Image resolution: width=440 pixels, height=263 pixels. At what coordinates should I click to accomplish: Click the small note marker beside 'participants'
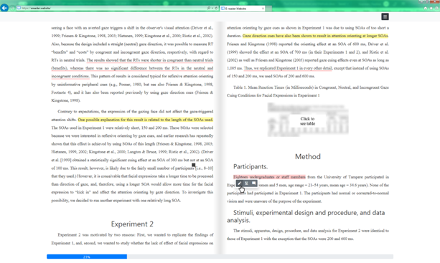coord(193,165)
